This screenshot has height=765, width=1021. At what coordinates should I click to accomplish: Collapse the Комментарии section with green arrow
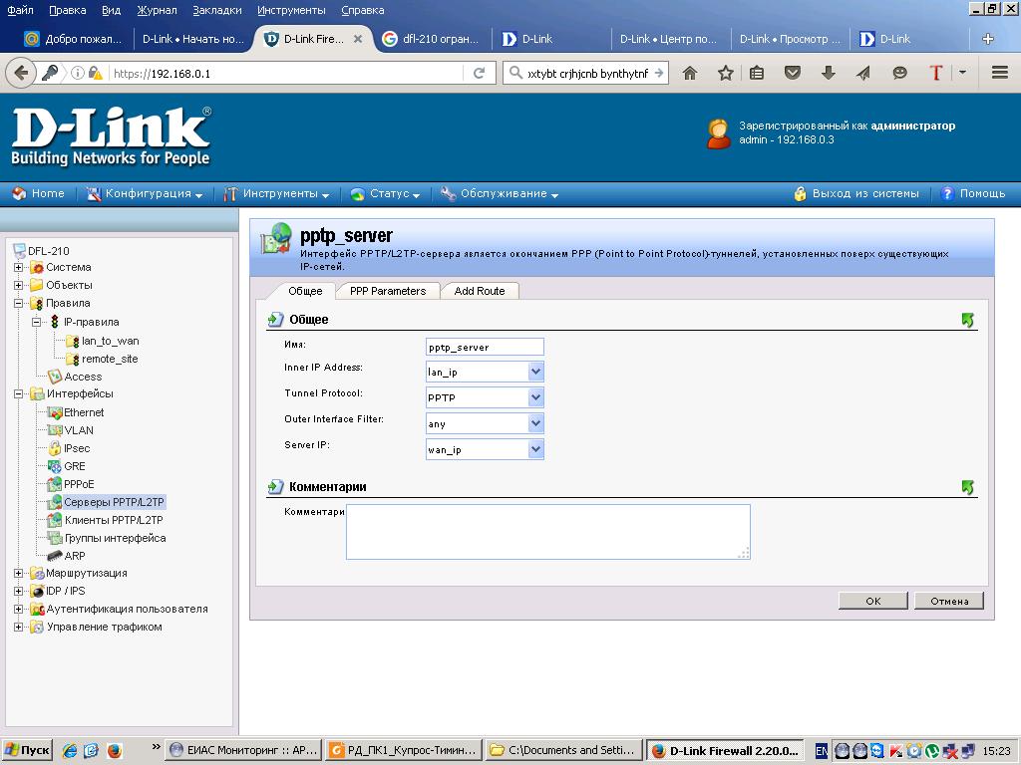click(967, 487)
